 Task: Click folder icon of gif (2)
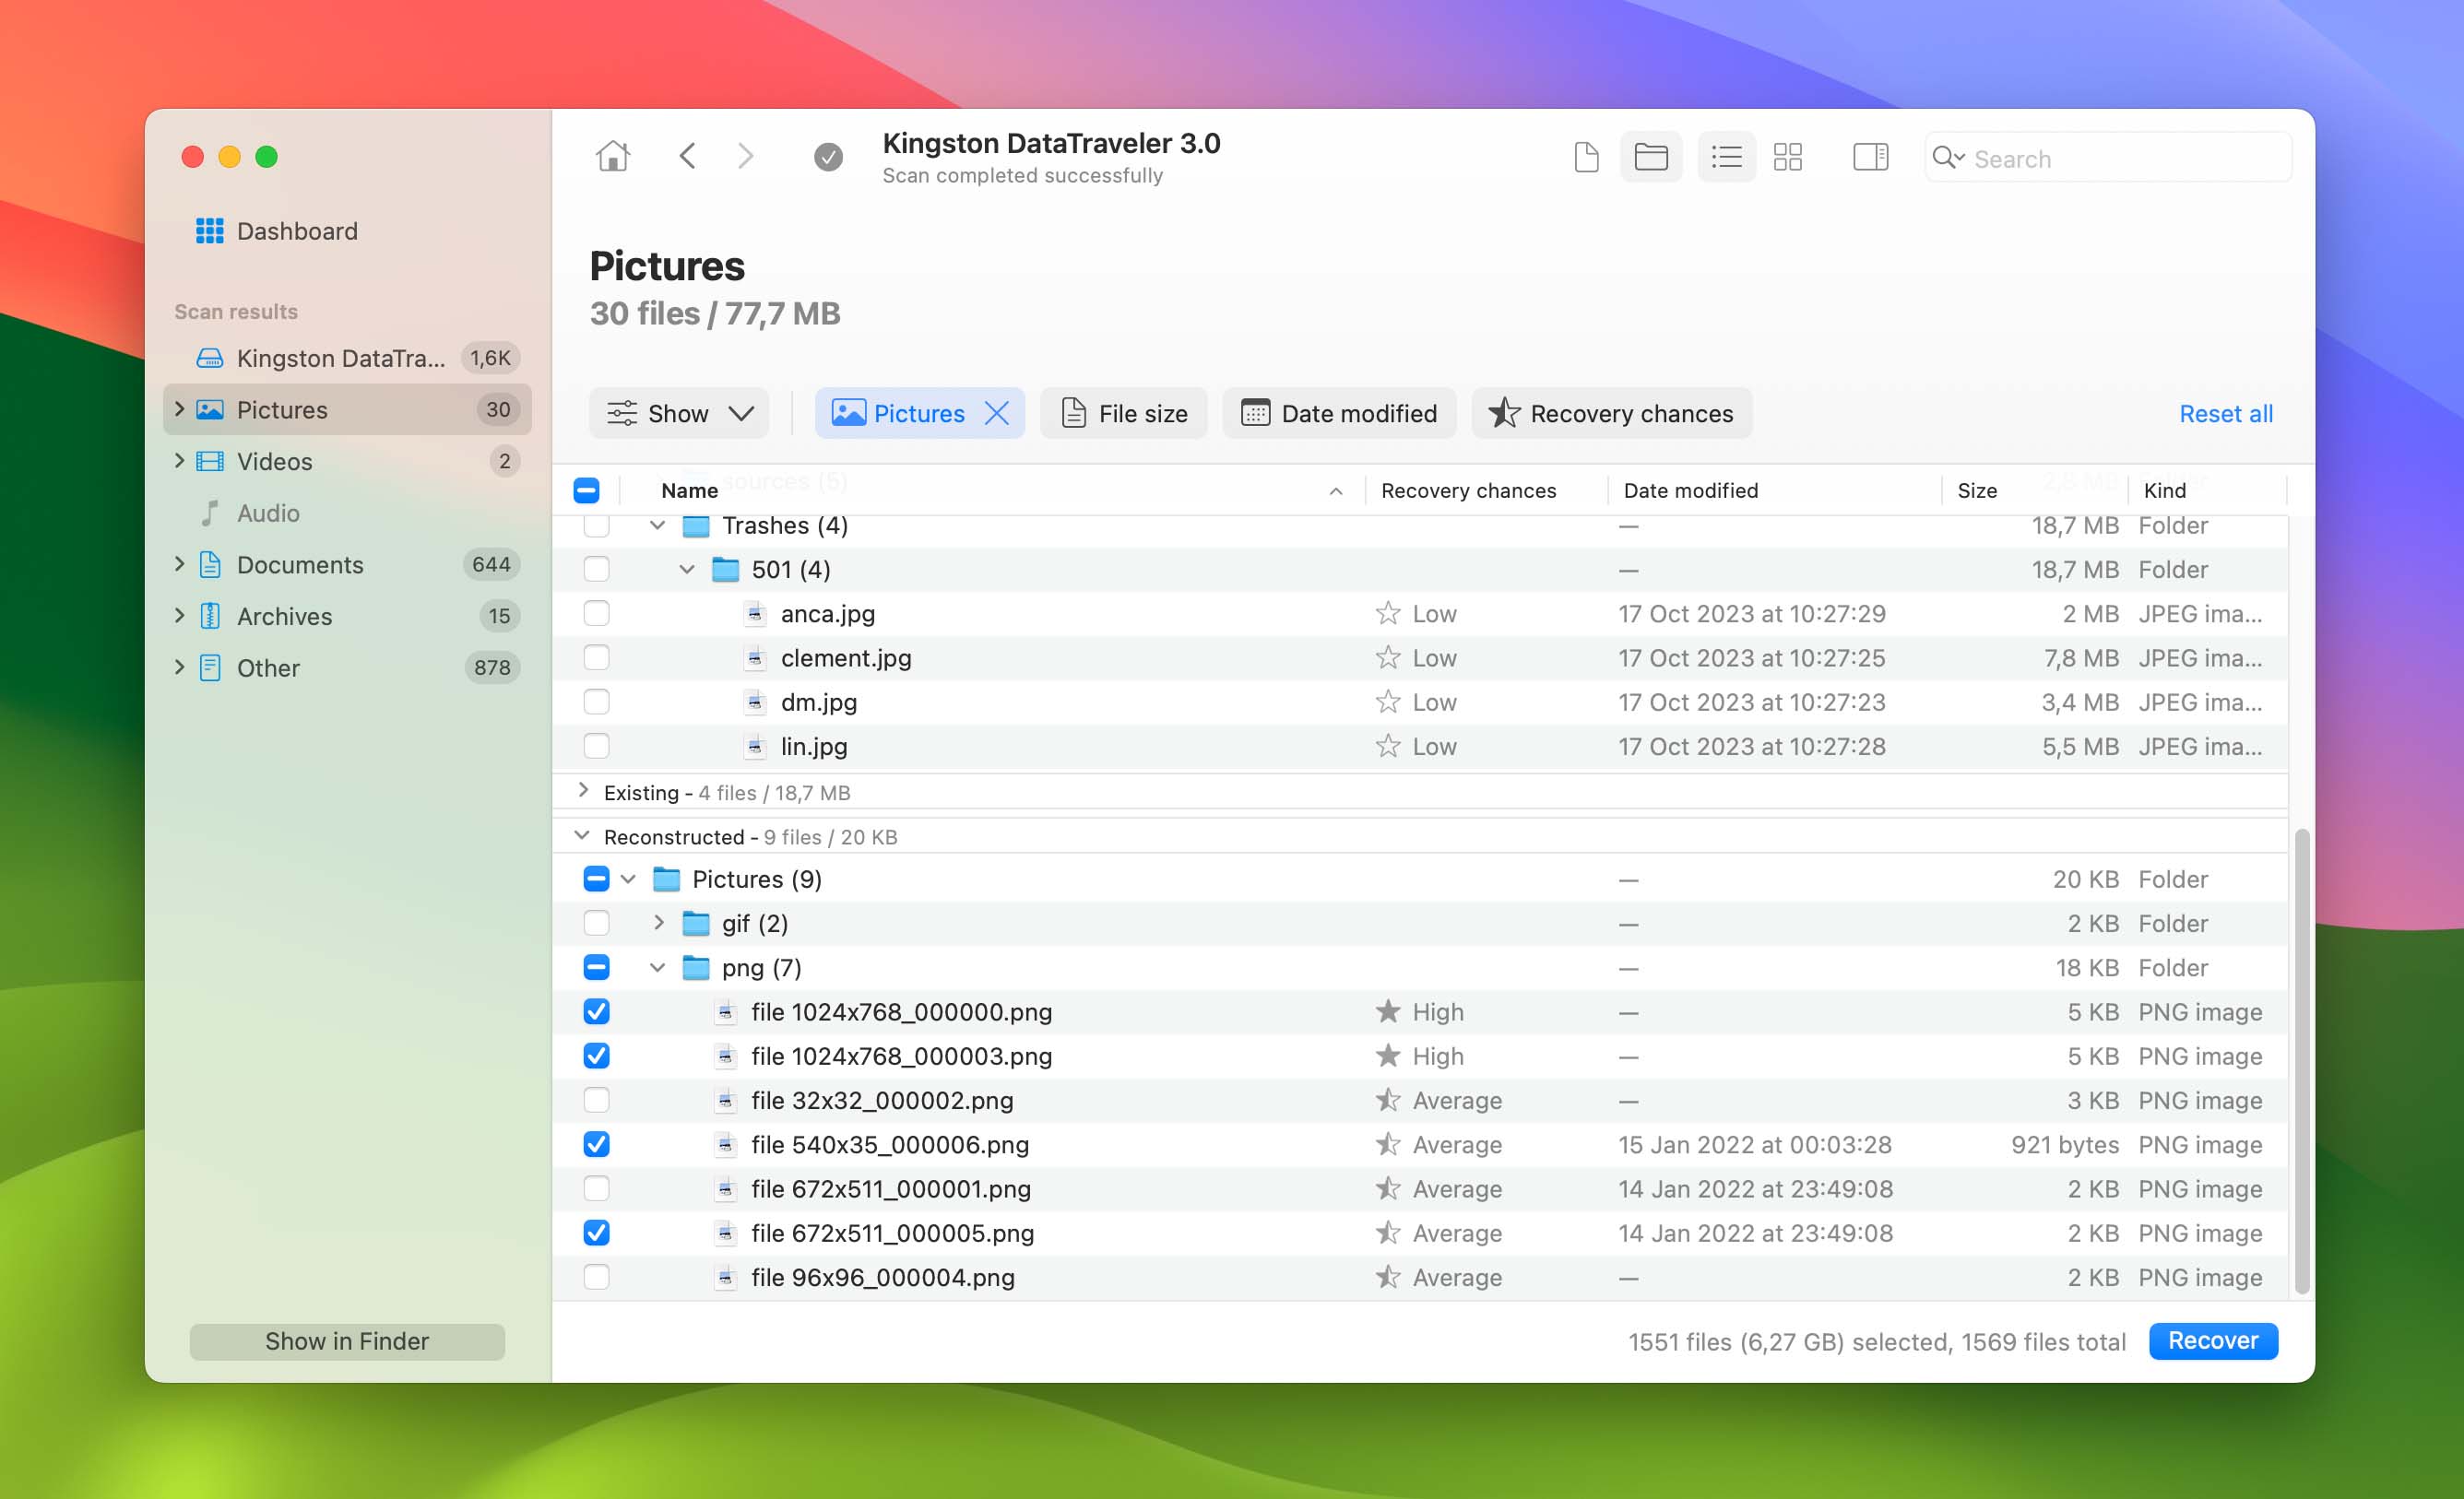[x=696, y=923]
